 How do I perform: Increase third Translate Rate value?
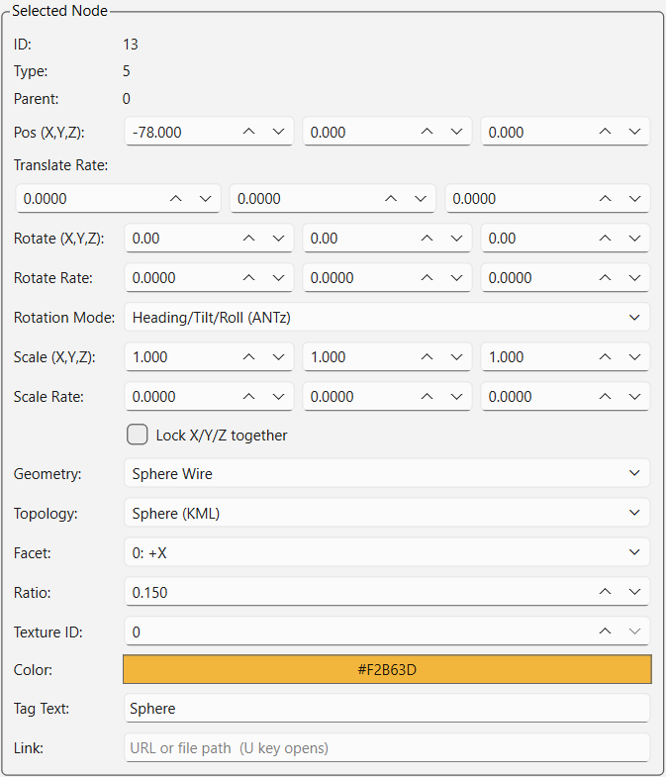coord(605,199)
